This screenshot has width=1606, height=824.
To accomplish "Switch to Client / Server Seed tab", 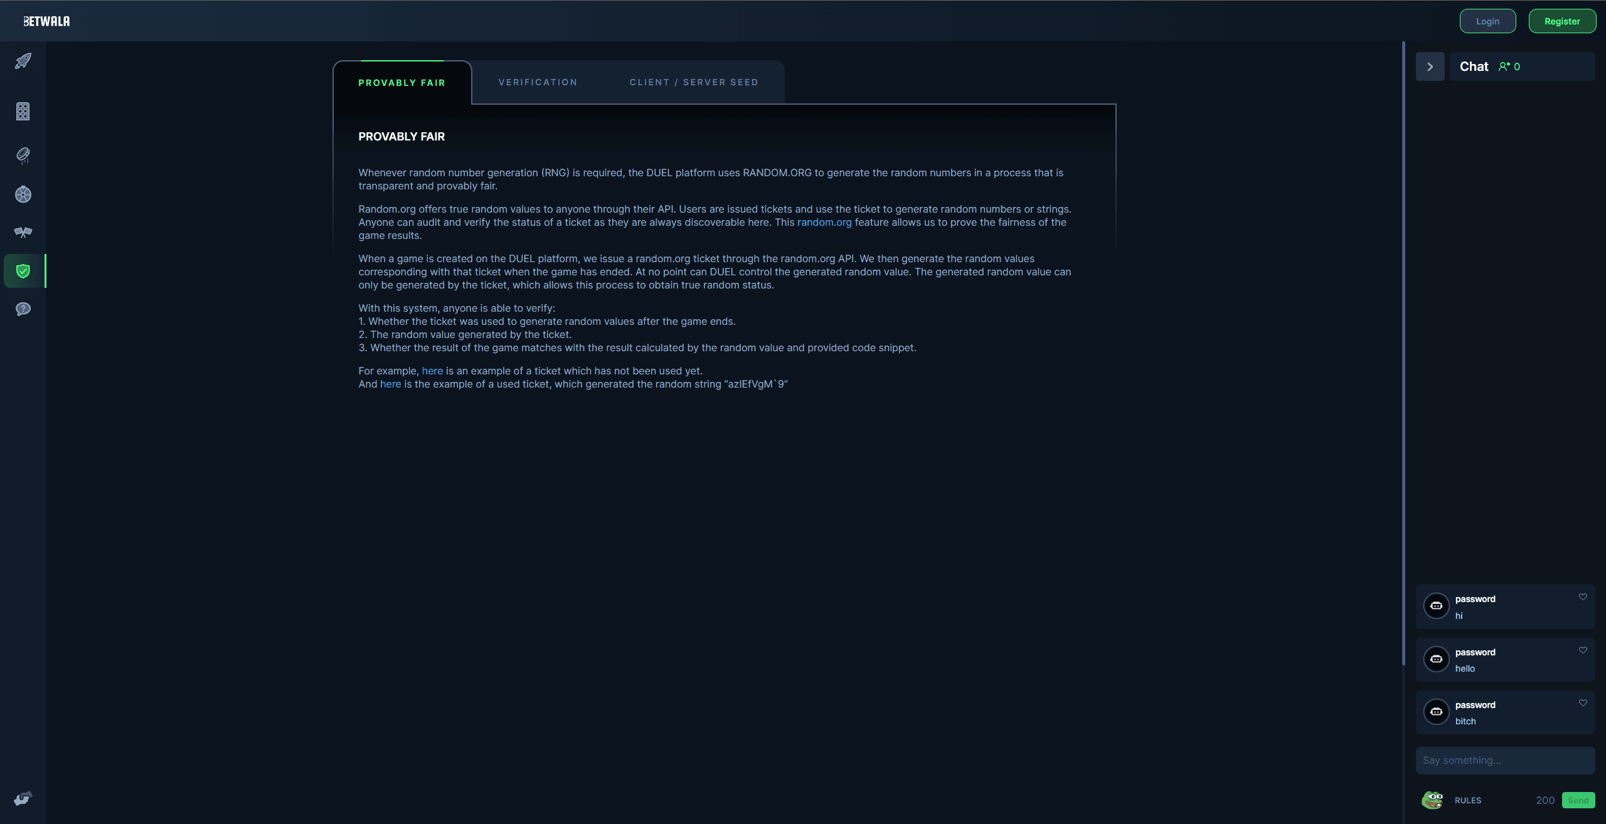I will point(694,82).
